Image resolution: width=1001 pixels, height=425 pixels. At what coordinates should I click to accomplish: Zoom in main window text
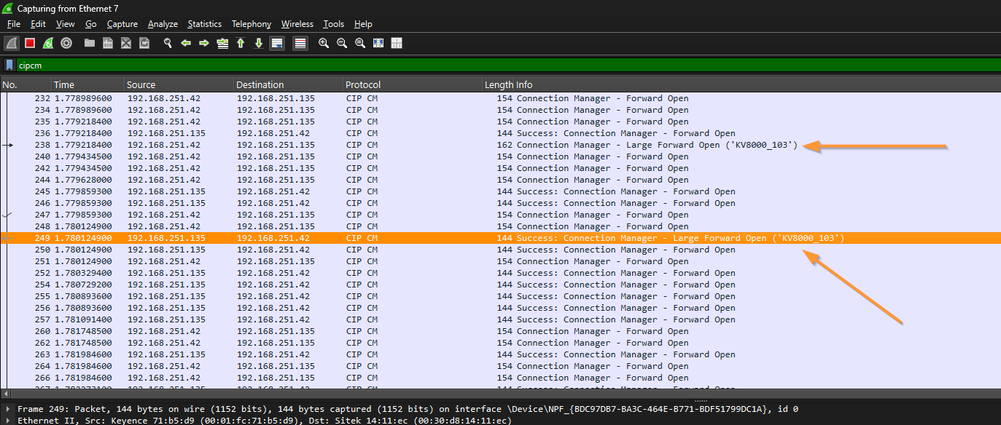[x=324, y=43]
